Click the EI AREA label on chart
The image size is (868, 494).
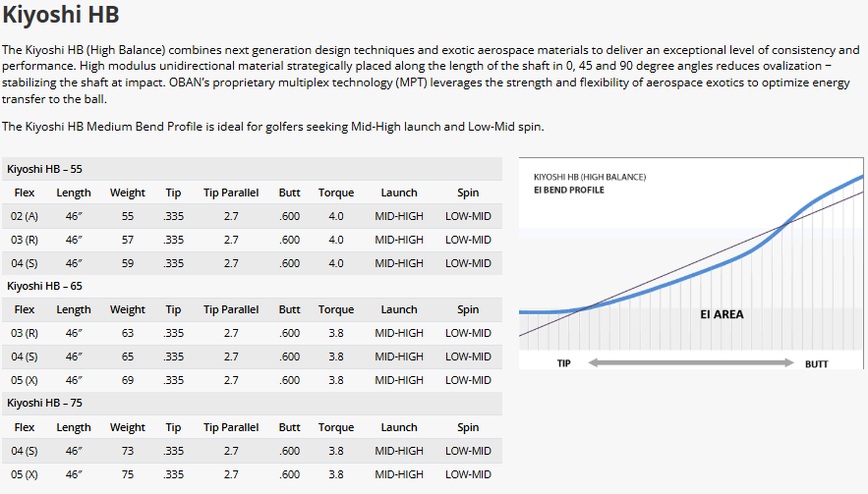[x=722, y=314]
